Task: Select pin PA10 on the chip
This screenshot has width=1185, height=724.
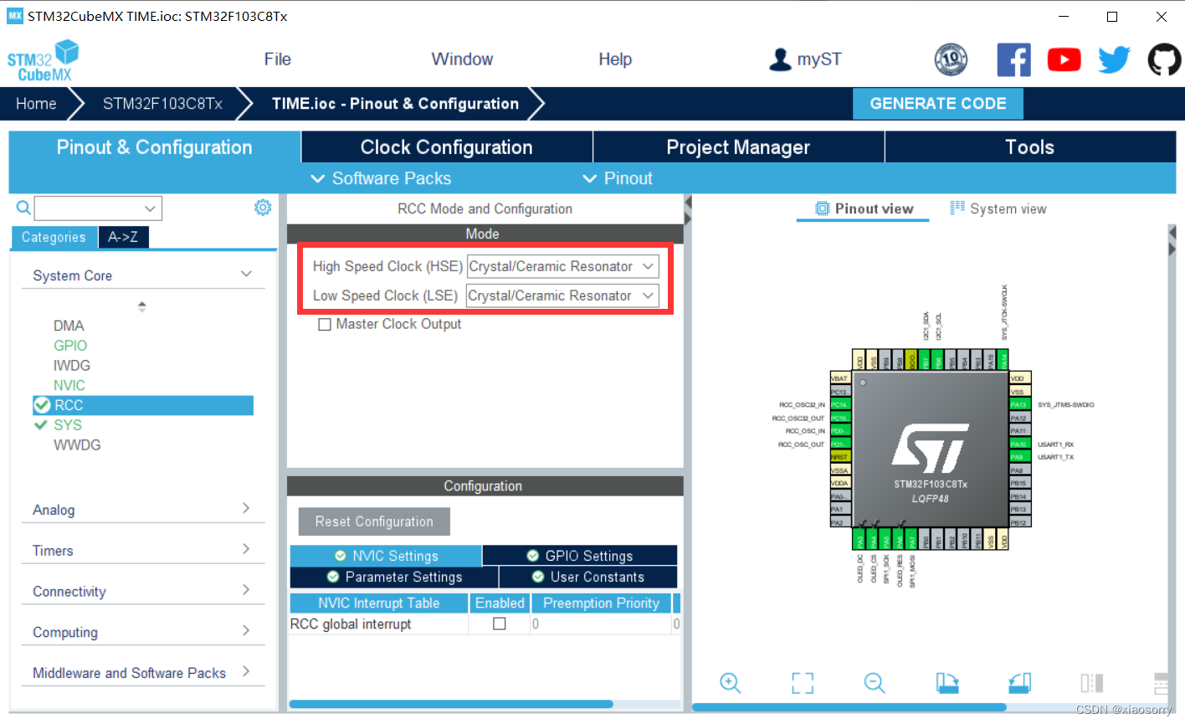Action: pyautogui.click(x=1020, y=444)
